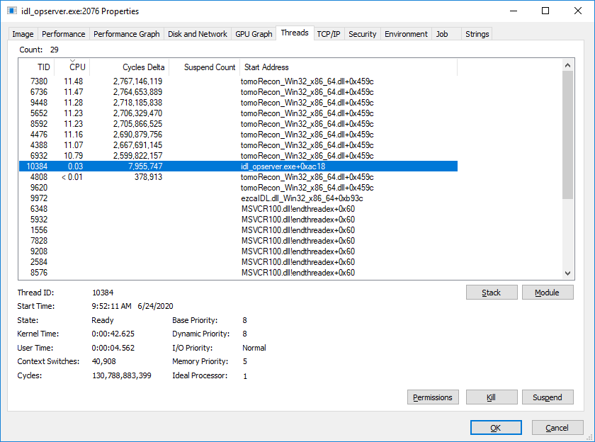Dismiss dialog with Cancel
The height and width of the screenshot is (442, 595).
tap(557, 427)
